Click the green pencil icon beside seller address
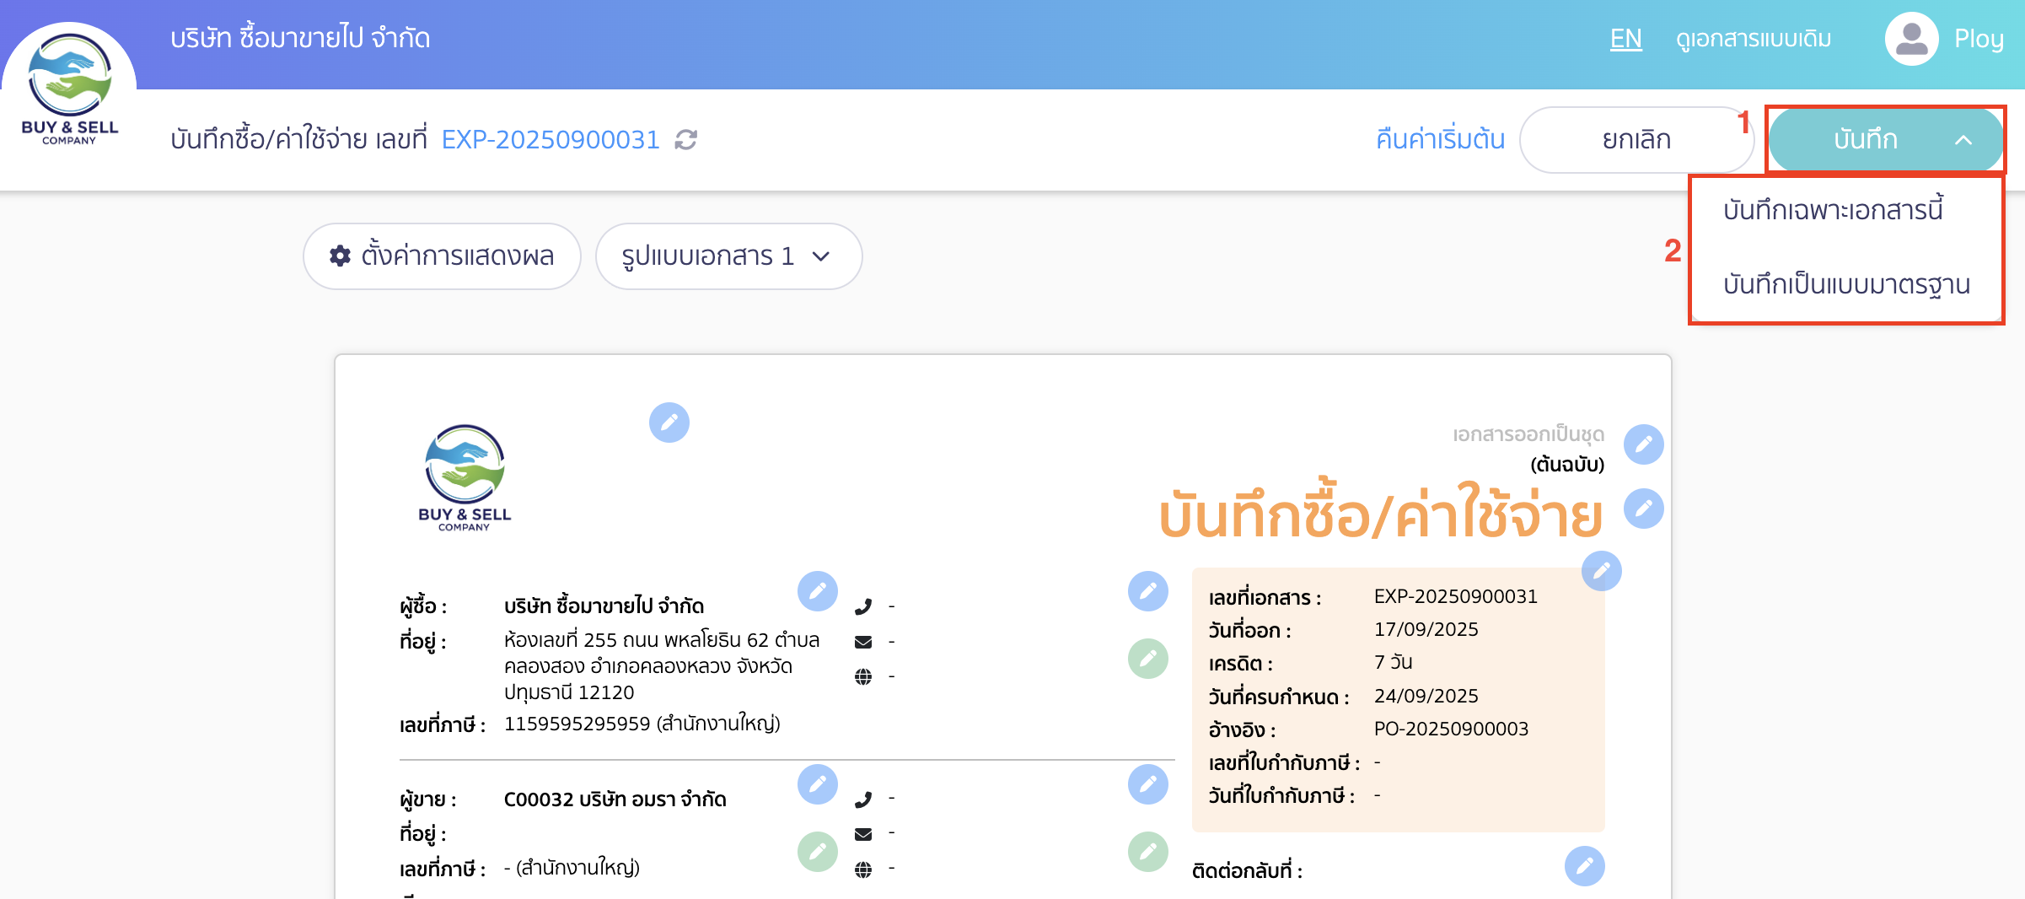 pyautogui.click(x=818, y=852)
